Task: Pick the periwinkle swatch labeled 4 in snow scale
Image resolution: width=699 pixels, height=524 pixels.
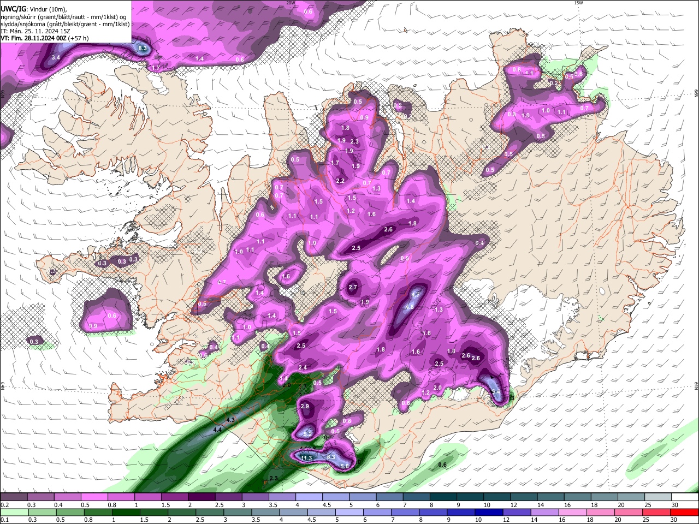Action: pyautogui.click(x=309, y=497)
